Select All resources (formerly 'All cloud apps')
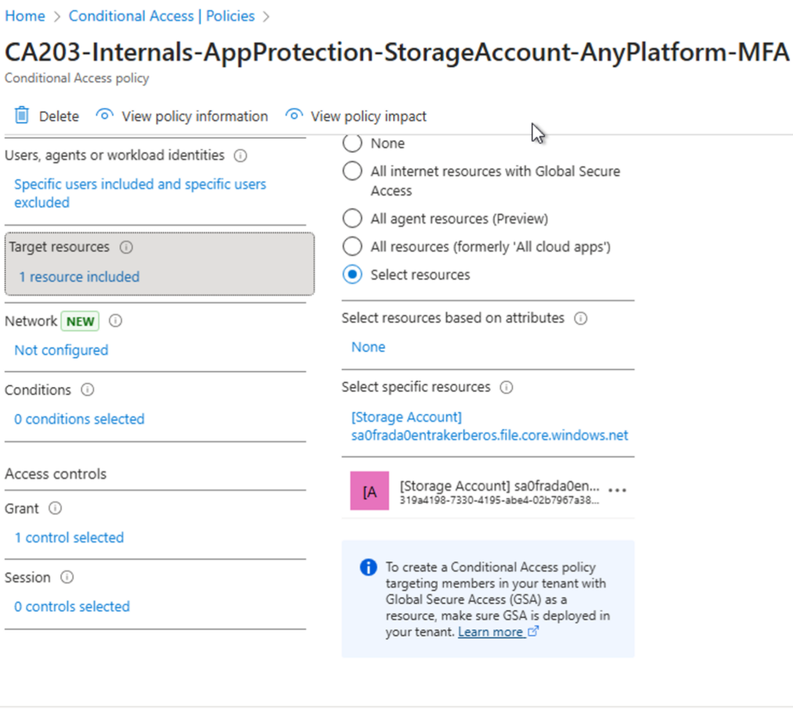793x710 pixels. pos(352,247)
